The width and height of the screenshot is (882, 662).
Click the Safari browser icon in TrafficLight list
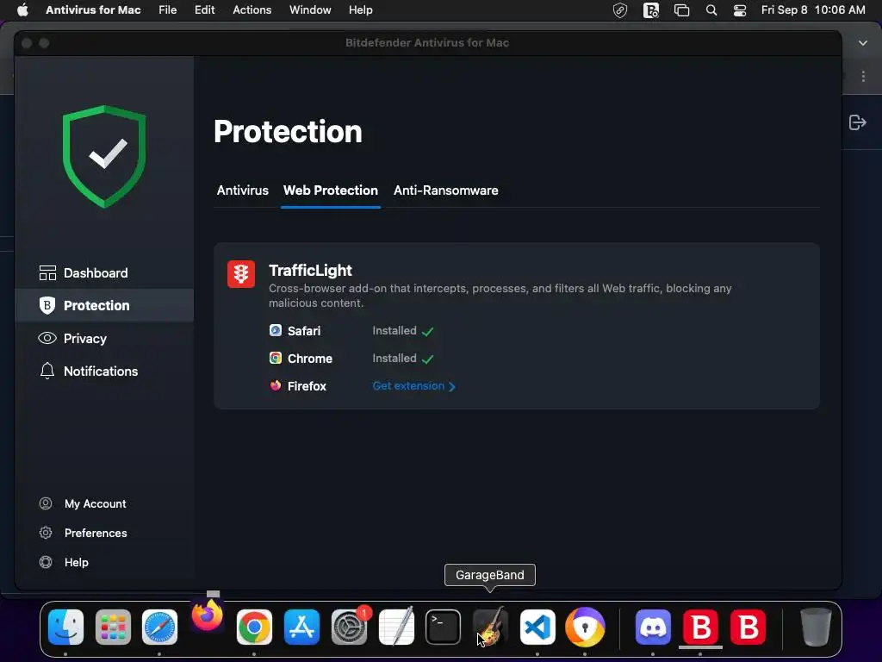[x=275, y=330]
